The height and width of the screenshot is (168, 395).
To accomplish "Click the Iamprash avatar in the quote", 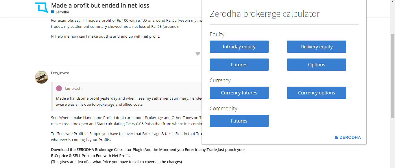I will (x=59, y=88).
